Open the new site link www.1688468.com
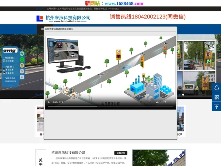 tap(124, 3)
